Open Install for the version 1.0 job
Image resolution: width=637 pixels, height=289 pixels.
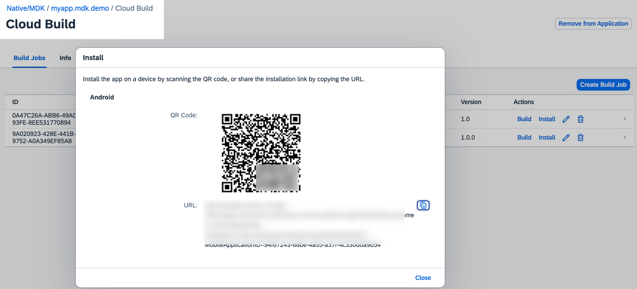(547, 119)
